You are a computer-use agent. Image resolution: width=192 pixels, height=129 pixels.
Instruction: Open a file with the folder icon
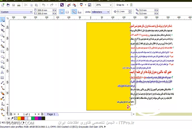pos(8,5)
